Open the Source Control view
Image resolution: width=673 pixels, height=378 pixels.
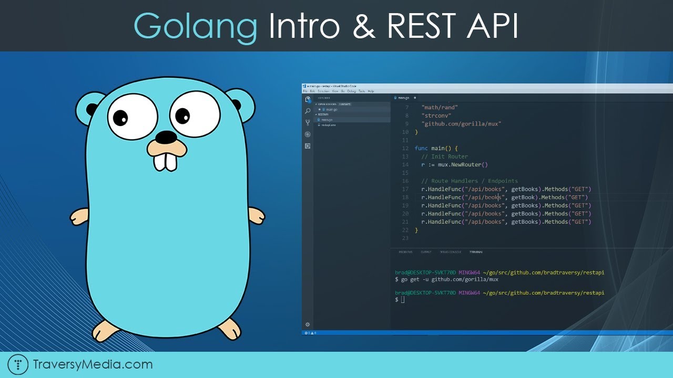coord(308,122)
